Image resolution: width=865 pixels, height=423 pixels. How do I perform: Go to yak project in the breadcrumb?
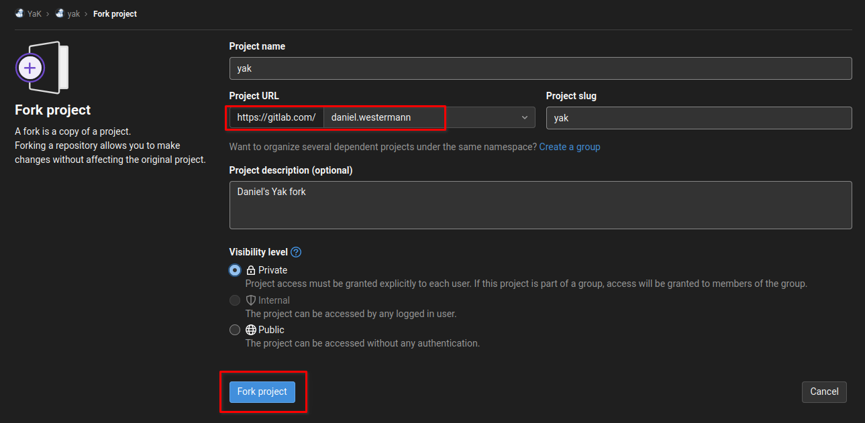pyautogui.click(x=73, y=13)
